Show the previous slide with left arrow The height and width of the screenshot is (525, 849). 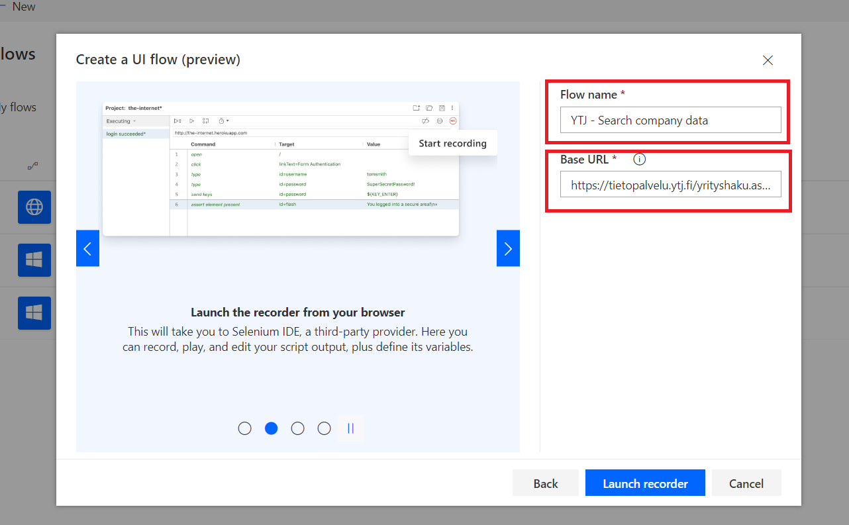tap(87, 248)
